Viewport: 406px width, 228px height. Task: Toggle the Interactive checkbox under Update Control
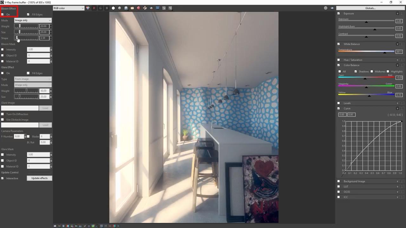point(3,178)
